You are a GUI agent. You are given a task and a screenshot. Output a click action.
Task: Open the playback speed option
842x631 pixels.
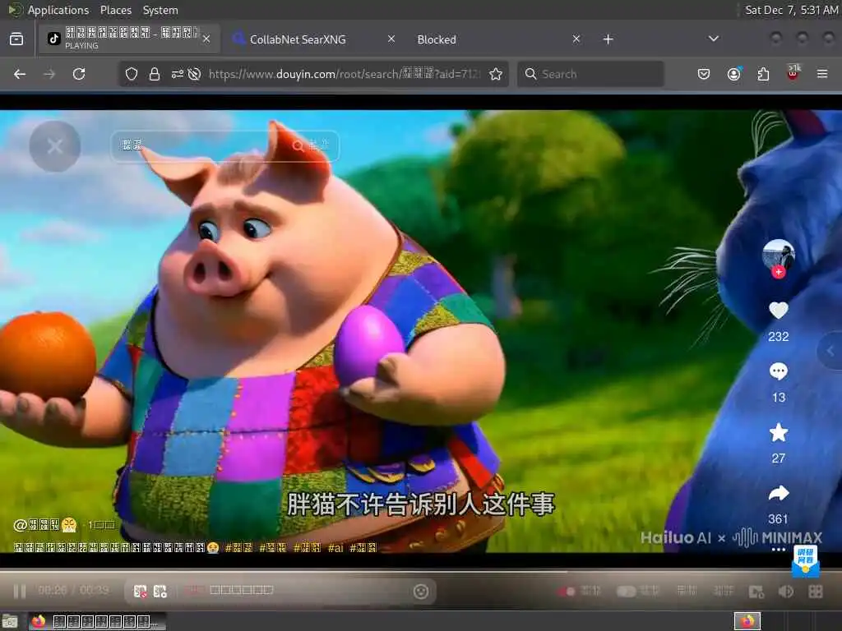[723, 591]
